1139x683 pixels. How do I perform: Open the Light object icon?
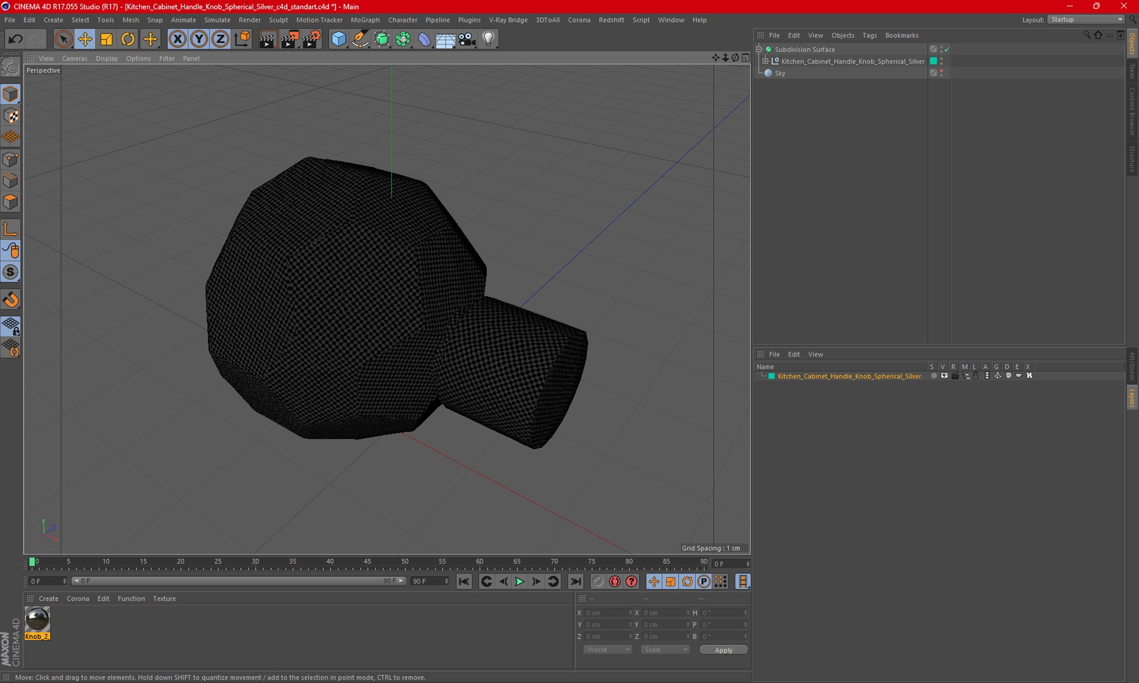click(489, 39)
